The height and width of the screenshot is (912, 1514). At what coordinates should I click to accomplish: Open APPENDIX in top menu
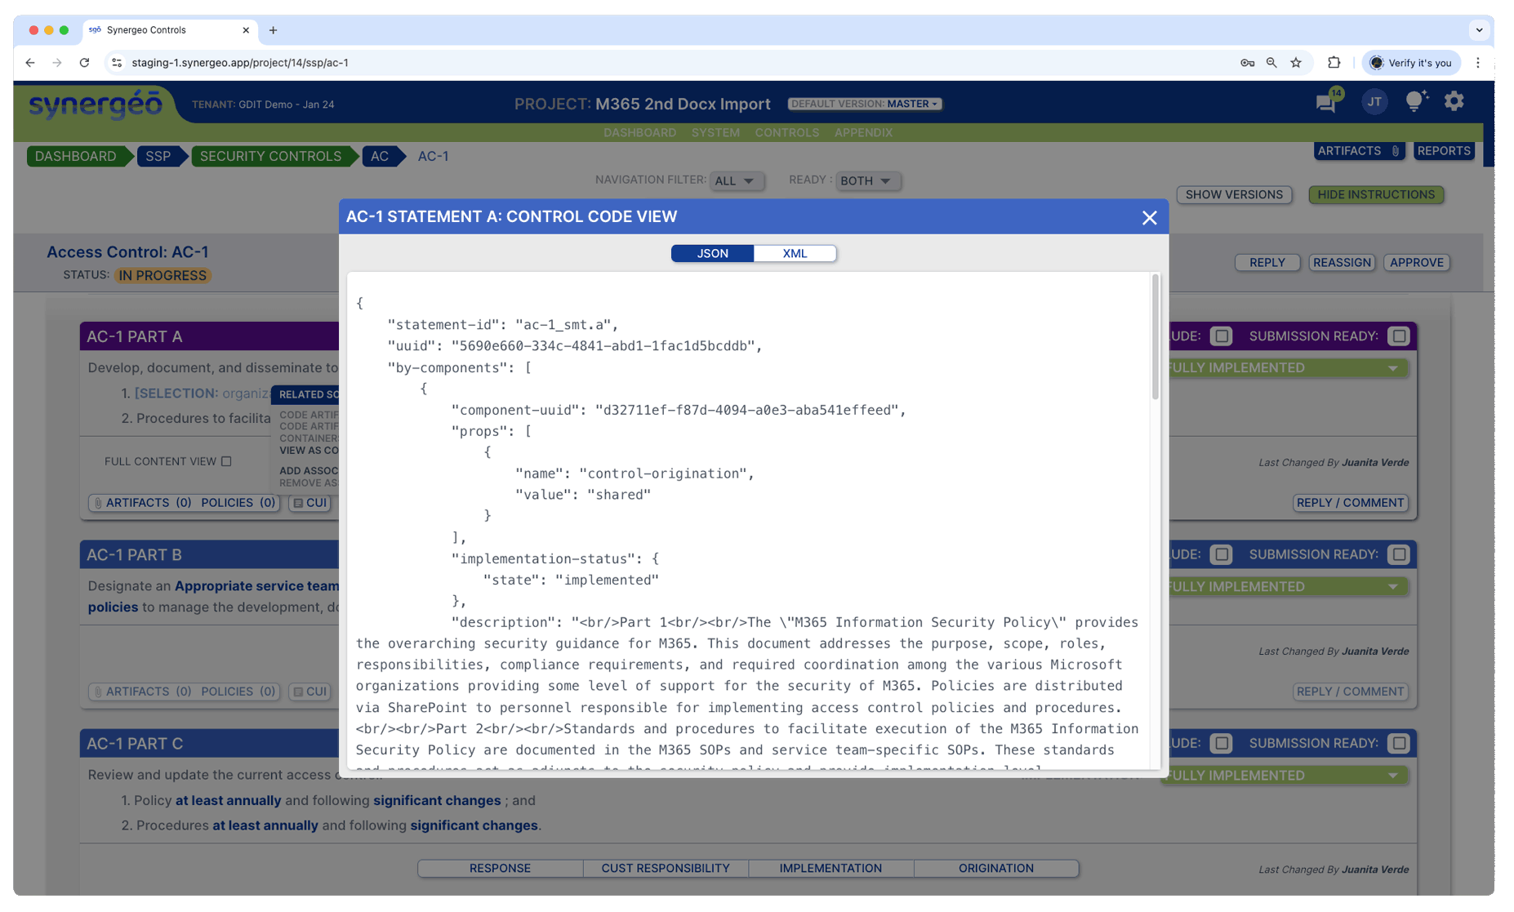(863, 132)
